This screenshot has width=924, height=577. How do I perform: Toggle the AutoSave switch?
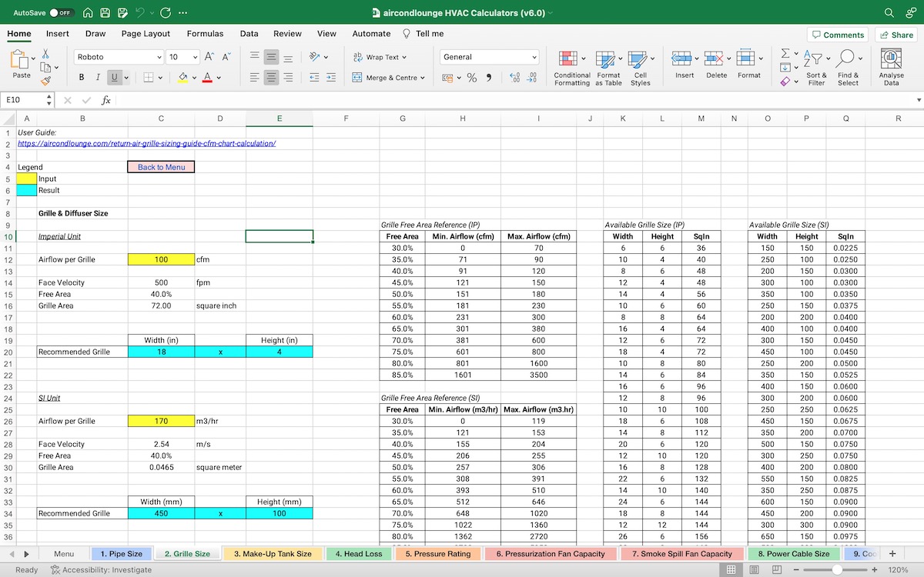pyautogui.click(x=60, y=13)
